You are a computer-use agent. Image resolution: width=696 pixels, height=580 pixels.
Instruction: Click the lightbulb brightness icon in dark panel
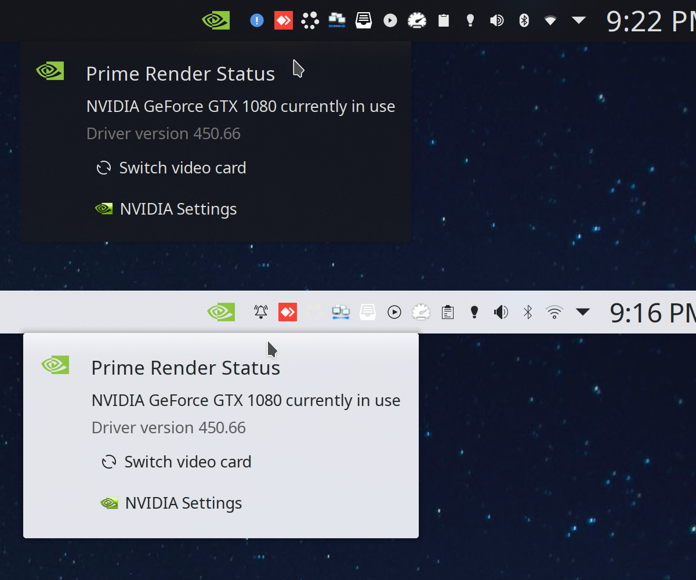[x=470, y=21]
